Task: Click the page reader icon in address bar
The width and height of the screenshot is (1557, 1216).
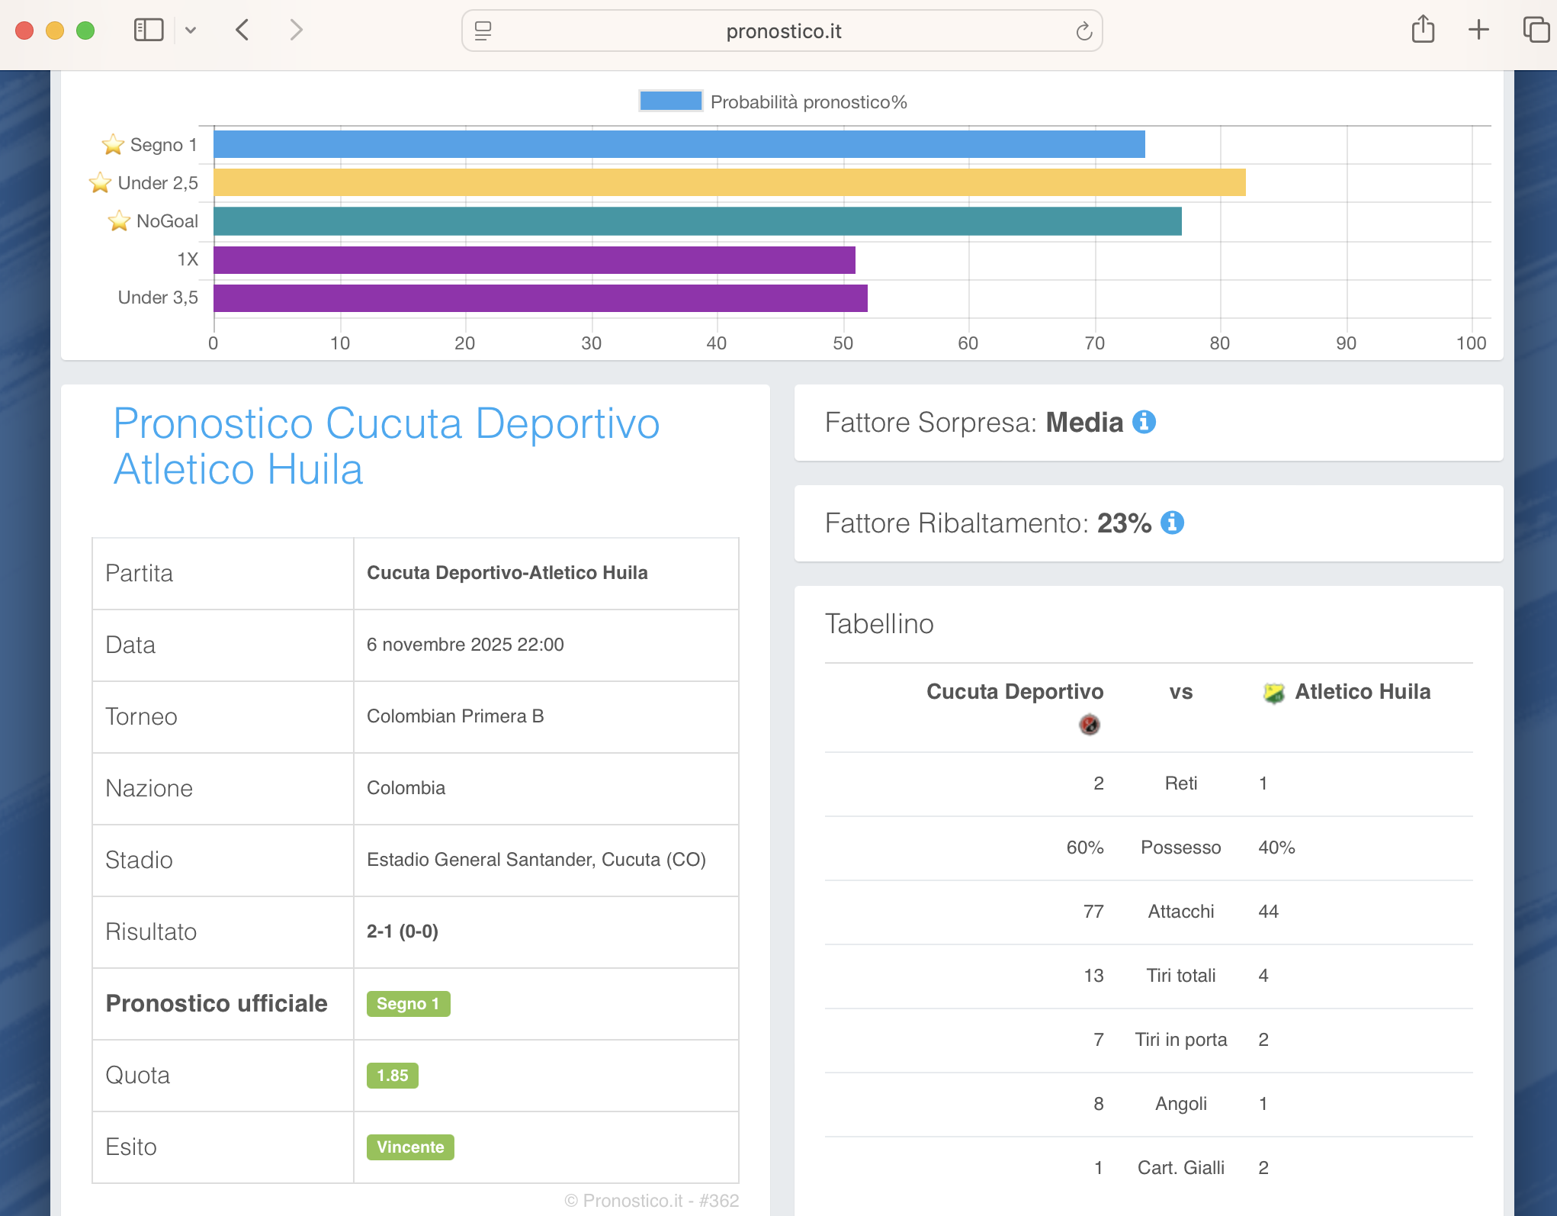Action: tap(483, 31)
